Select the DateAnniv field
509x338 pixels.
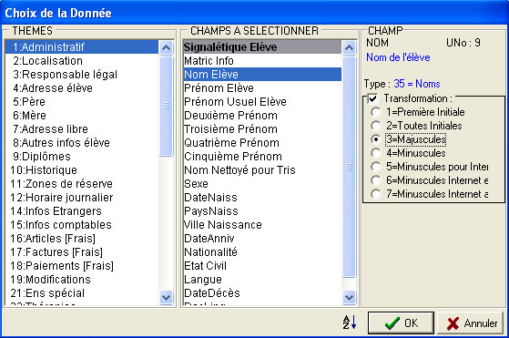(262, 238)
